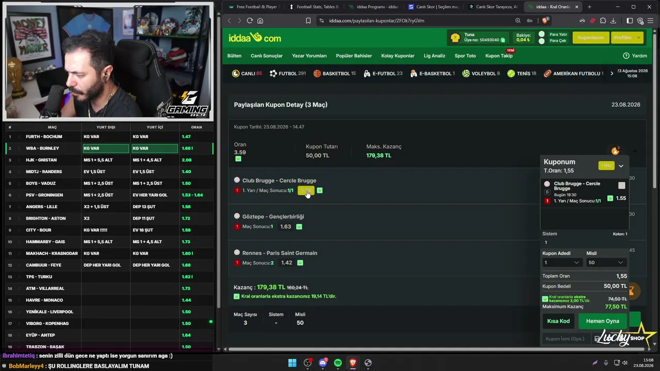Select the E-Basketbol sports category
This screenshot has height=371, width=660.
coord(433,74)
